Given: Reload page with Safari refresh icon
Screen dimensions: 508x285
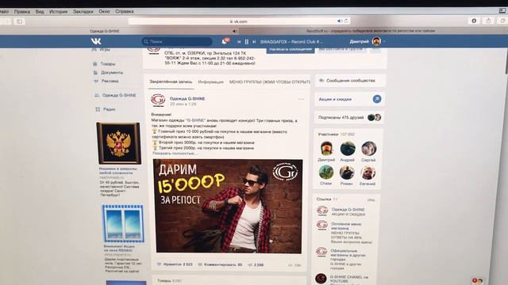Looking at the screenshot, I should click(346, 21).
